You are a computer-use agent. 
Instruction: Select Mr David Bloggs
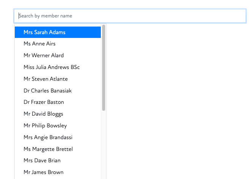[x=58, y=114]
